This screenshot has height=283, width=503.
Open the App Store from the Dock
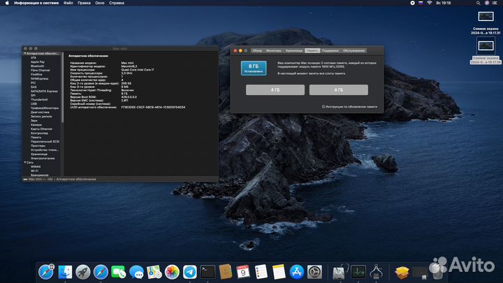296,270
